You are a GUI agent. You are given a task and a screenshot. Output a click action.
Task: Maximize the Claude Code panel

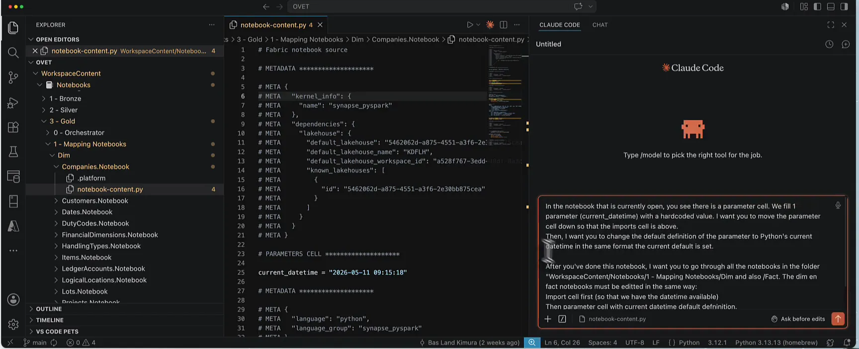(831, 24)
